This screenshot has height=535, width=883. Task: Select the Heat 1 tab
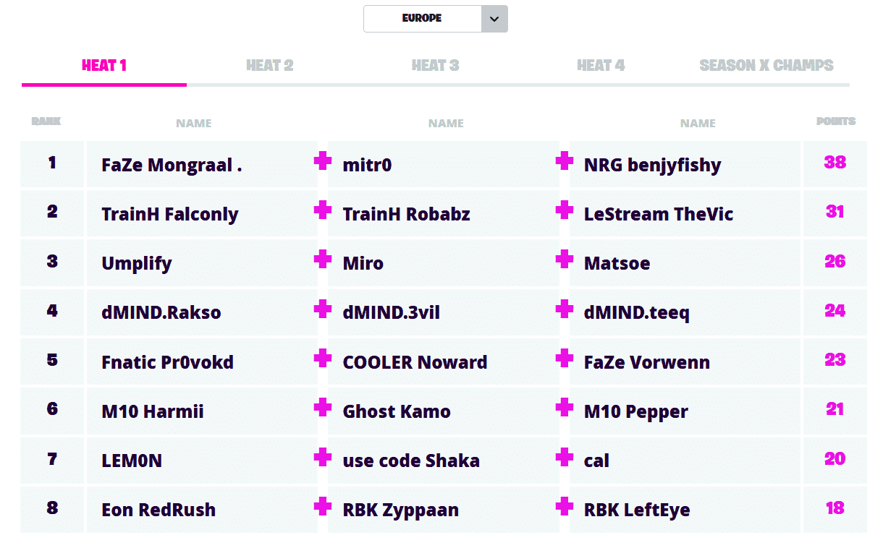point(104,66)
